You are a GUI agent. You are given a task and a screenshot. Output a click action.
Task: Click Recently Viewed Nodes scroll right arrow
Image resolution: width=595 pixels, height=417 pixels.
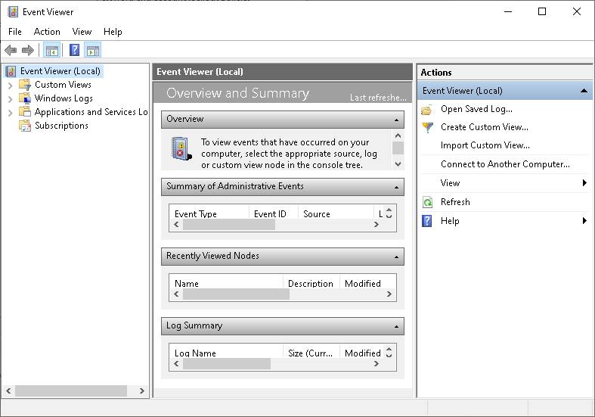pyautogui.click(x=389, y=294)
